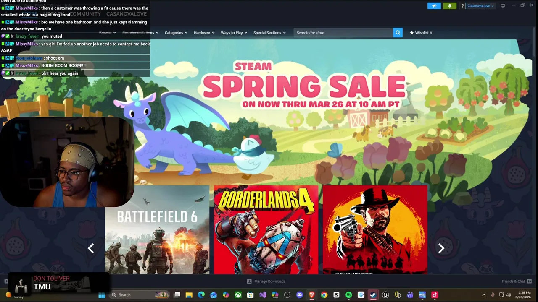Open the Sunny weather widget
The height and width of the screenshot is (302, 538).
click(x=13, y=295)
